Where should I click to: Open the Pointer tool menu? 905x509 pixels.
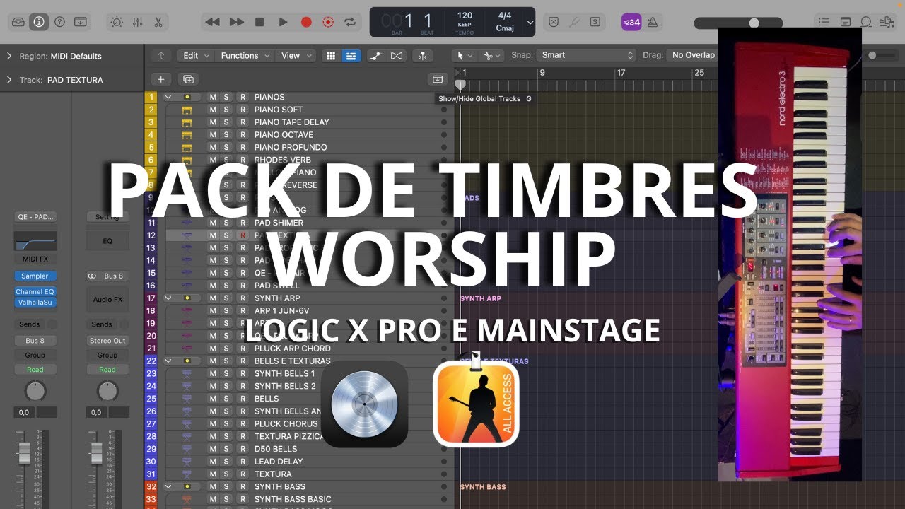pyautogui.click(x=463, y=55)
